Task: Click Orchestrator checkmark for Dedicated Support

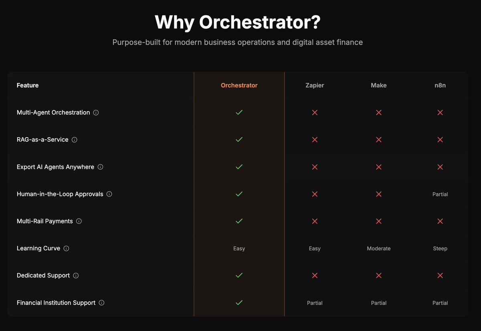Action: (239, 276)
